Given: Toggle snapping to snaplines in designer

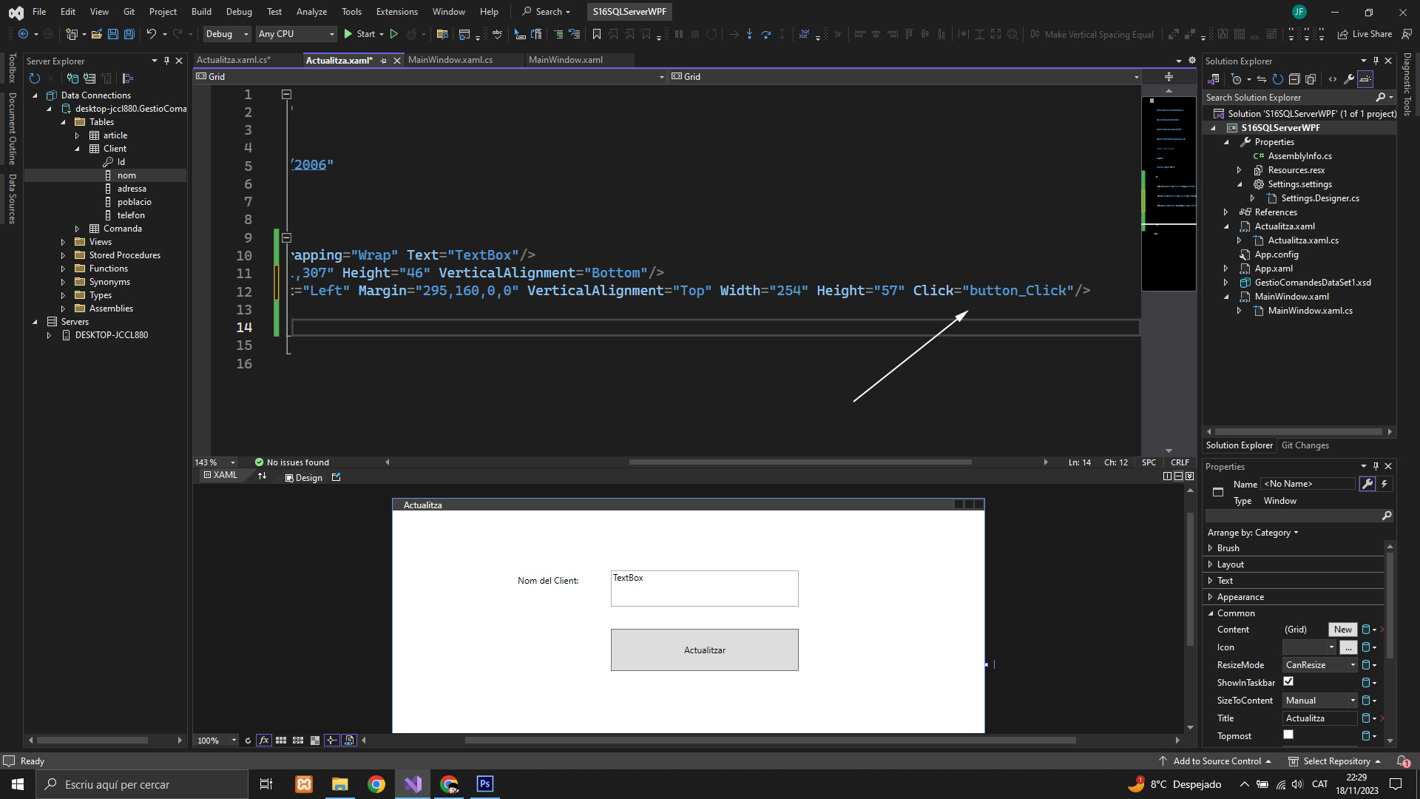Looking at the screenshot, I should [x=332, y=741].
